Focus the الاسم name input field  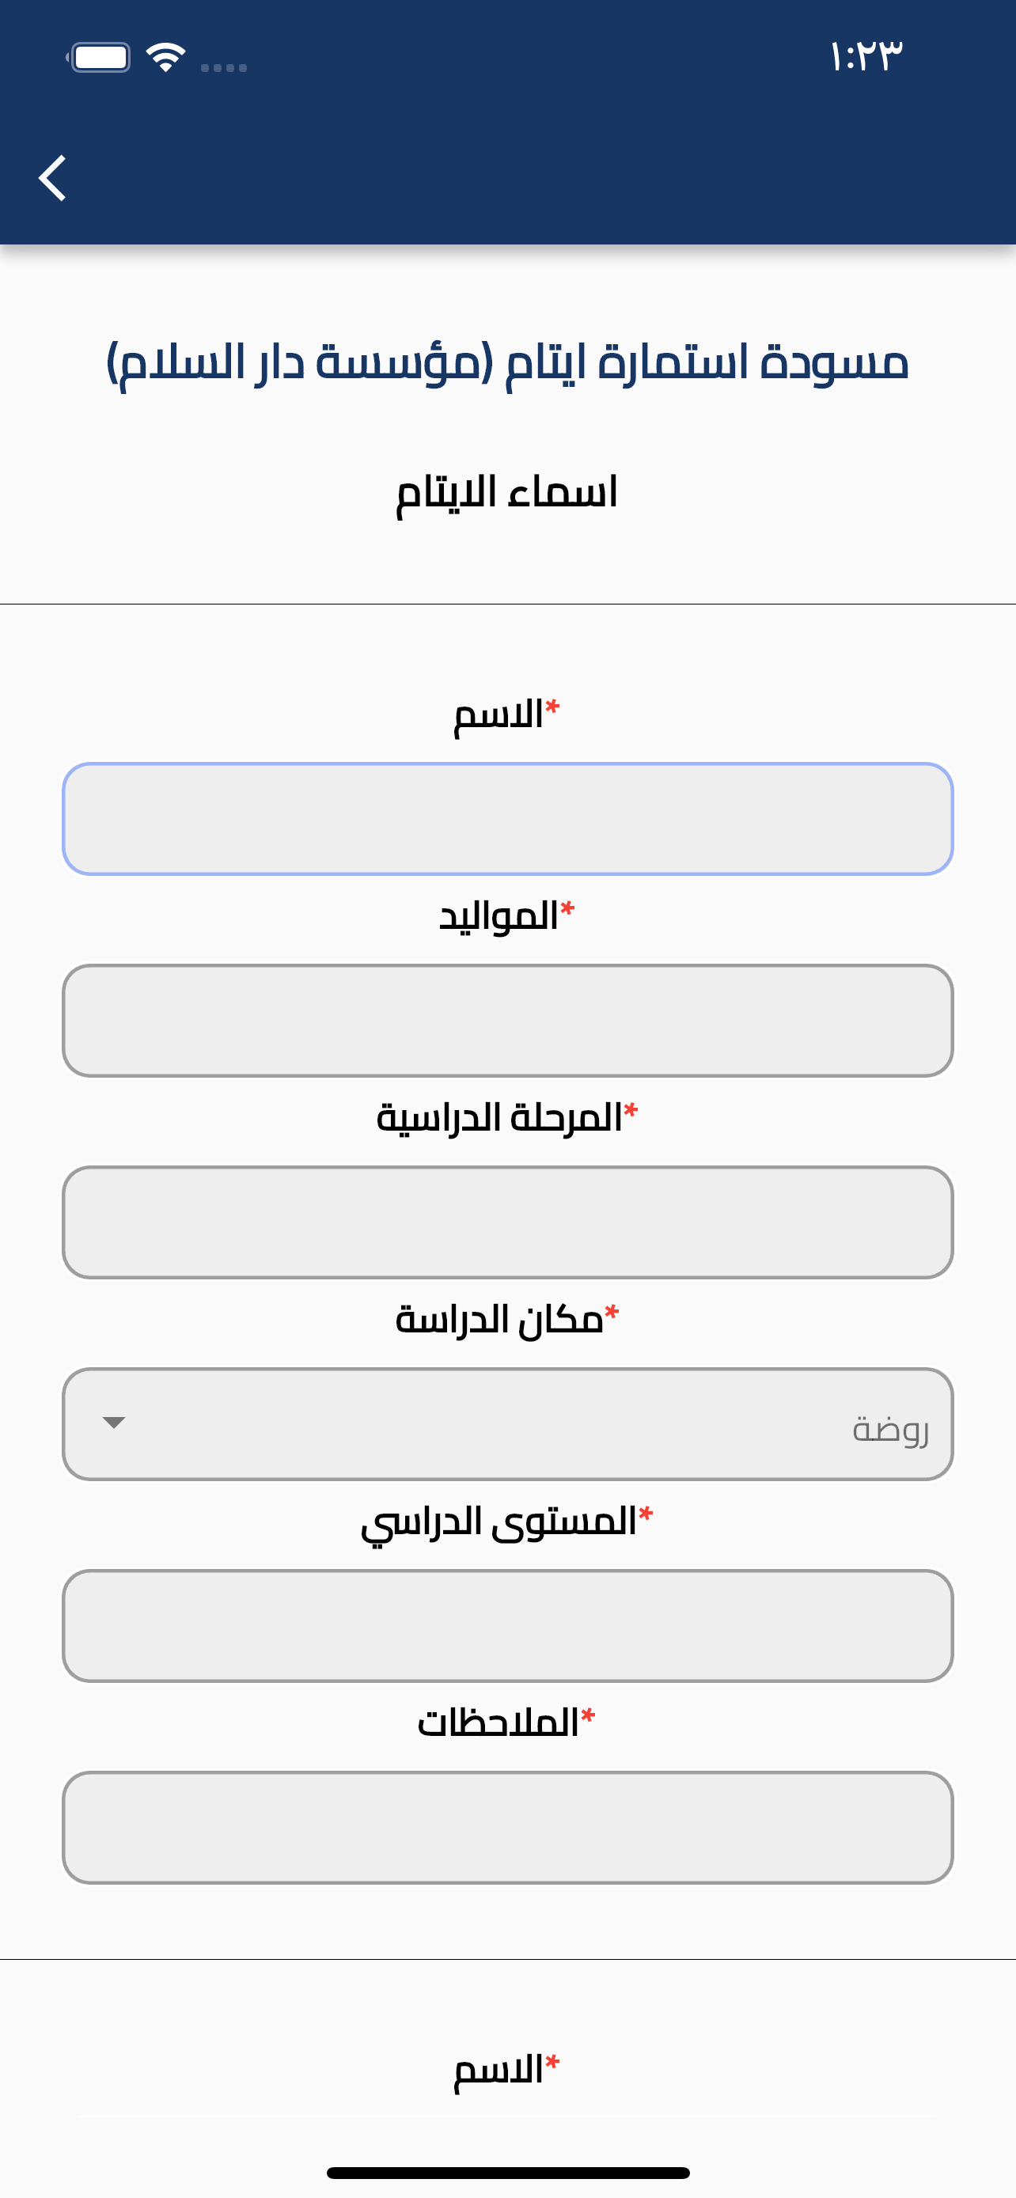pyautogui.click(x=507, y=819)
